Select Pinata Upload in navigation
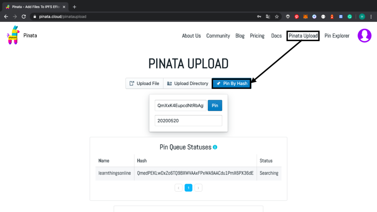Screen dimensions: 377x212 coord(303,36)
